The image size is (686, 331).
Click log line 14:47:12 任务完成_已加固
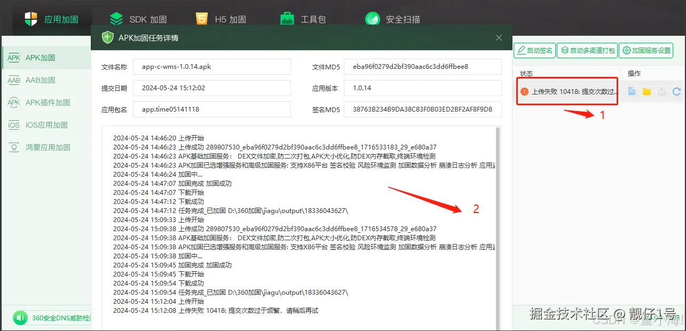coord(231,210)
